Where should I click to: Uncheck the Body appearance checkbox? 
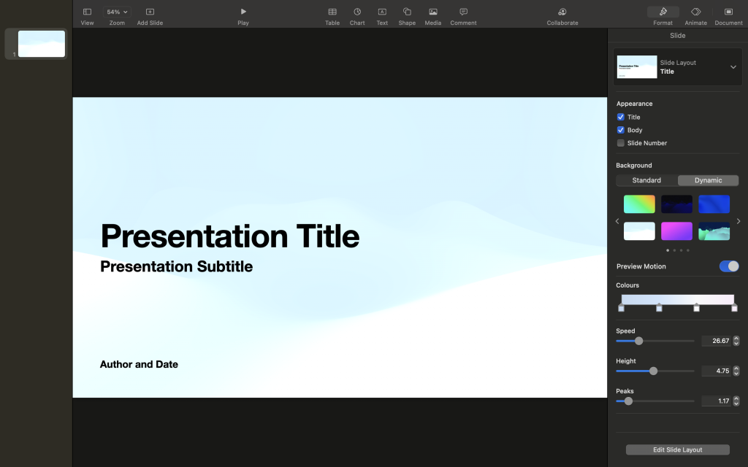620,130
